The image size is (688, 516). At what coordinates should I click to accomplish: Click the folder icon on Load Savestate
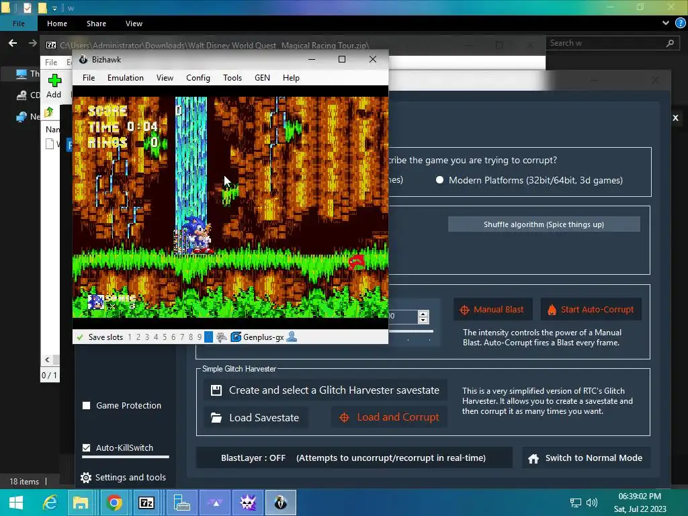pos(216,418)
